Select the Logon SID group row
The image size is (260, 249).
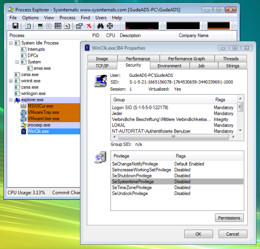point(174,108)
